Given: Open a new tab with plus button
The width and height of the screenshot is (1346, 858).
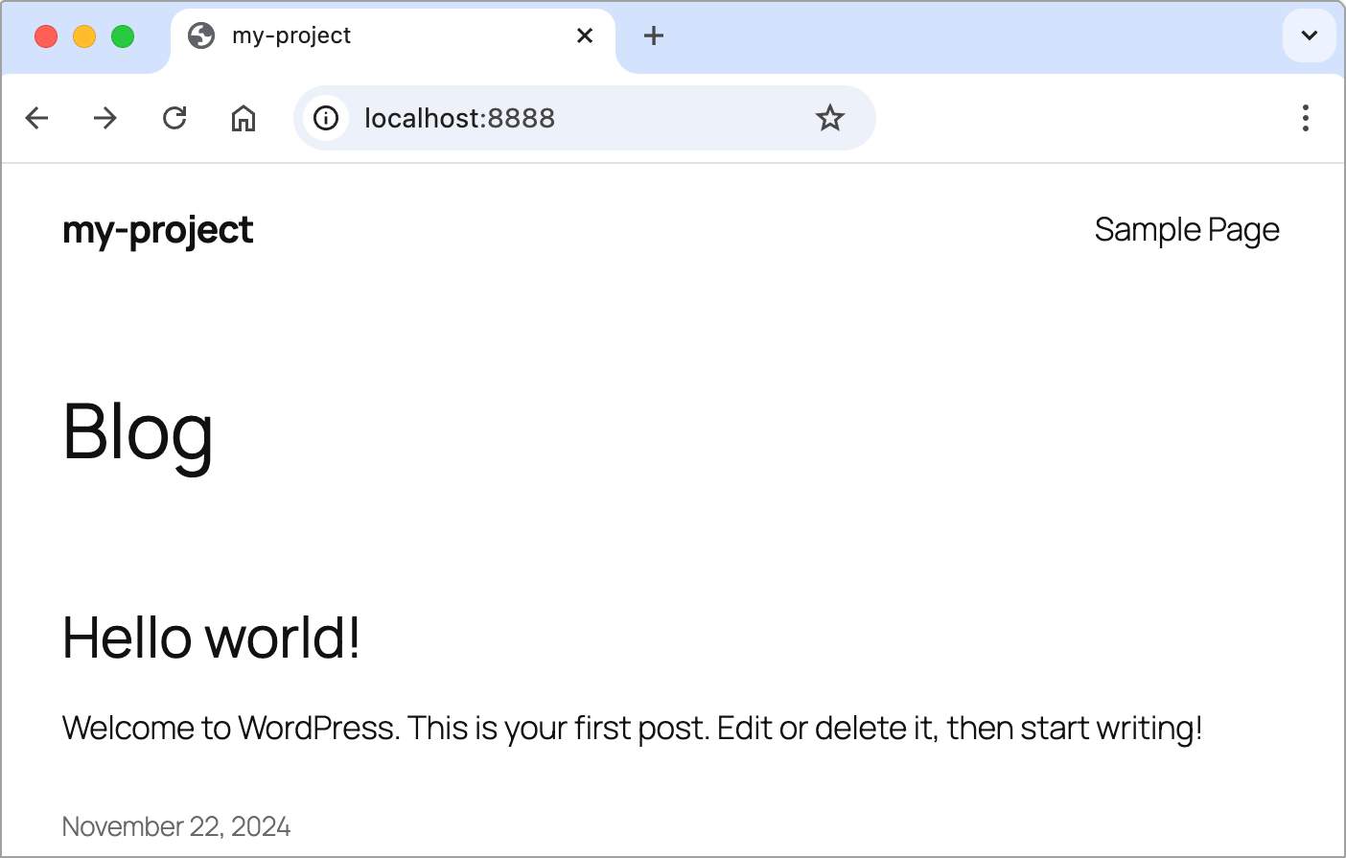Looking at the screenshot, I should pyautogui.click(x=654, y=36).
